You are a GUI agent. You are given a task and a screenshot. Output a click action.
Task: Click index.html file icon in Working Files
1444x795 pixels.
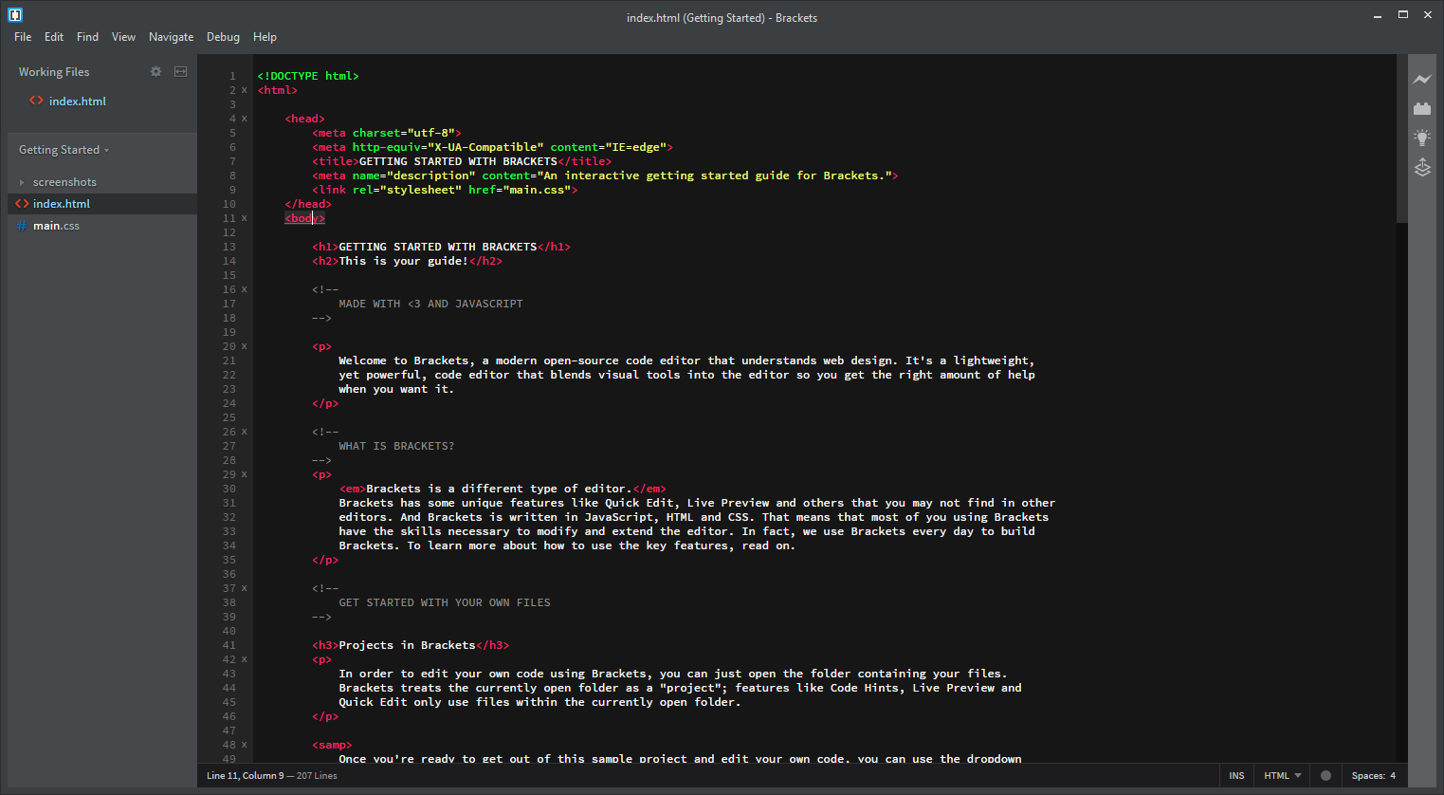36,101
